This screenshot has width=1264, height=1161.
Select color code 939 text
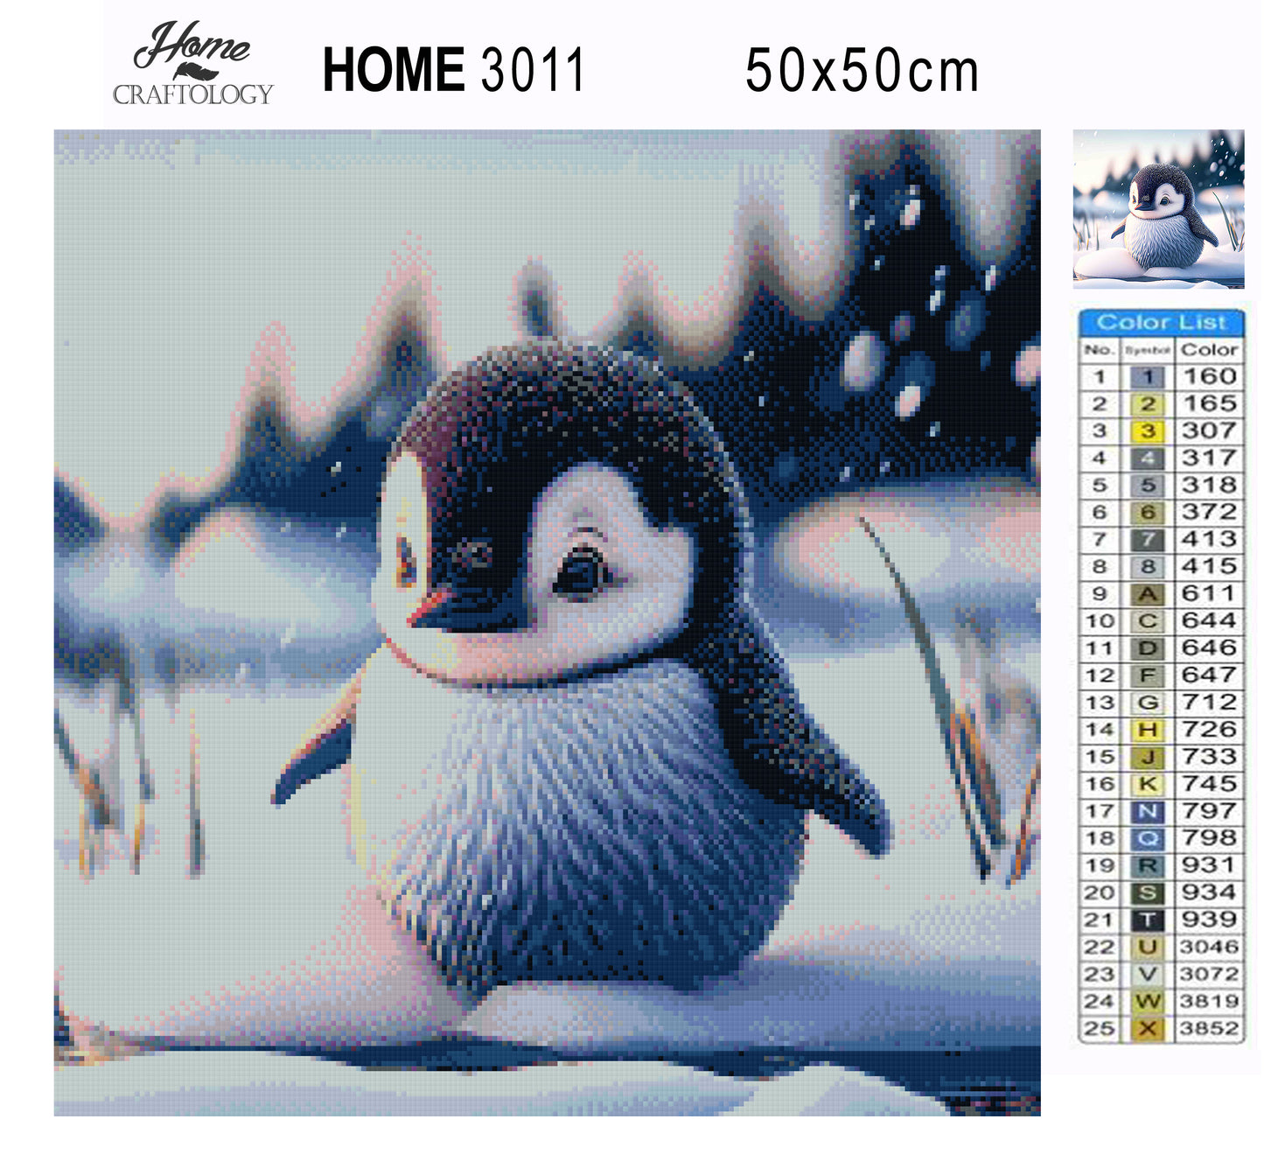click(1209, 919)
